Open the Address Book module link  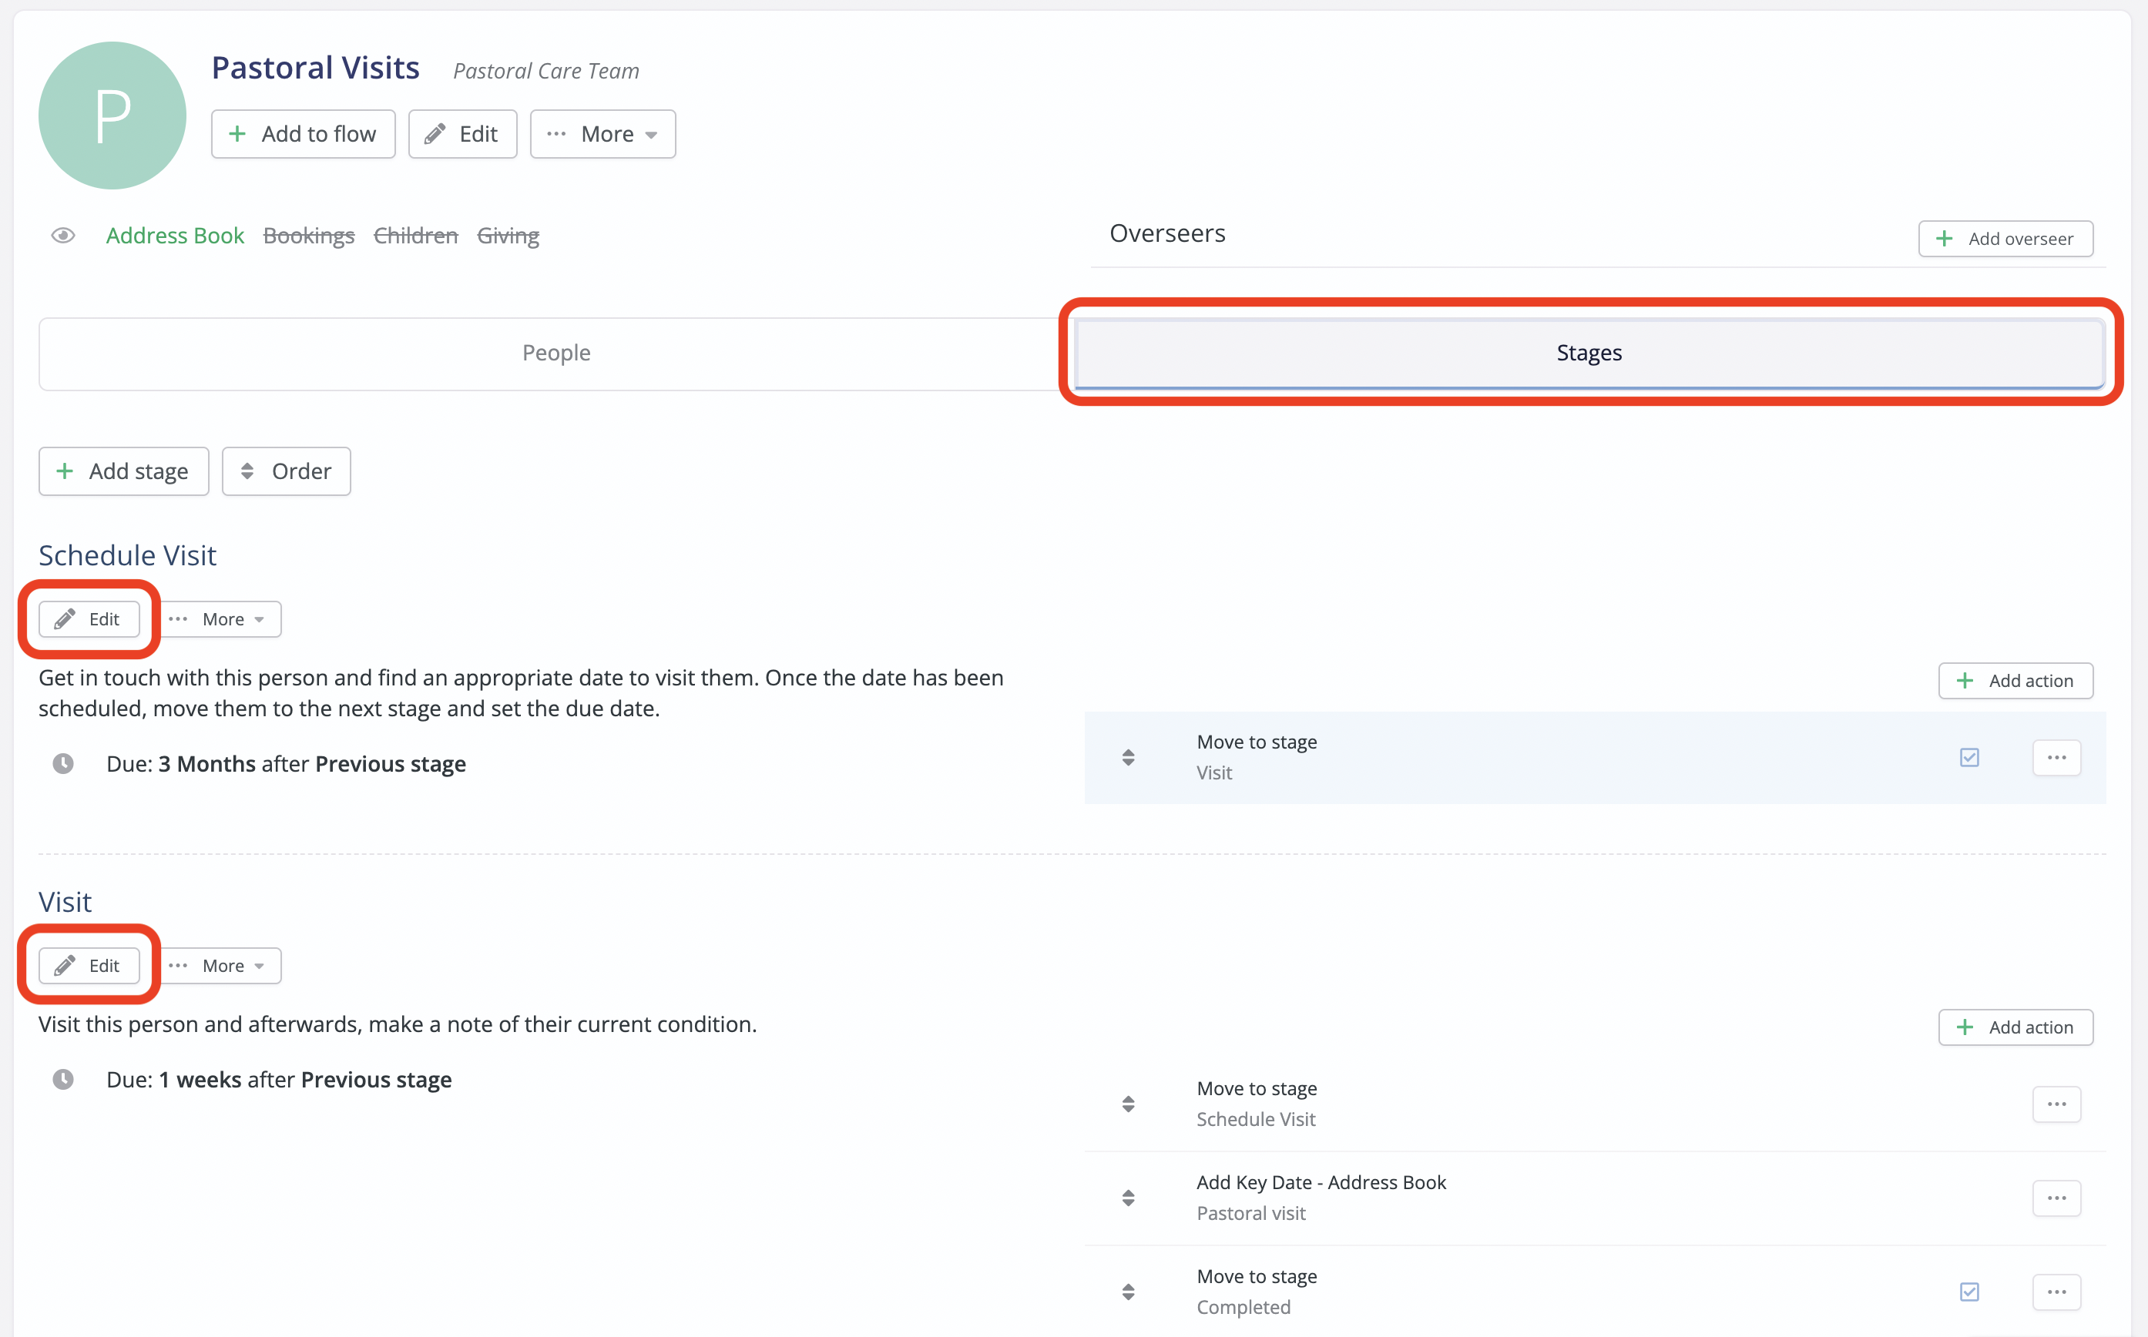coord(174,235)
